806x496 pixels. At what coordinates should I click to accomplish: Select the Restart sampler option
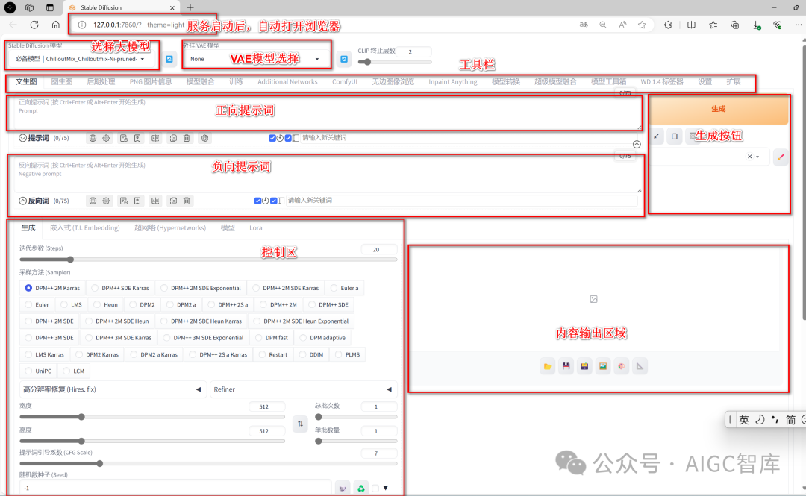(x=273, y=354)
